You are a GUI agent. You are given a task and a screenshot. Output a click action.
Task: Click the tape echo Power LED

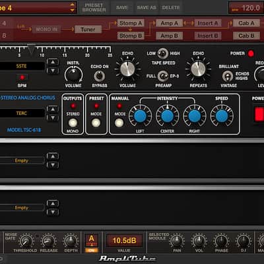pyautogui.click(x=251, y=53)
